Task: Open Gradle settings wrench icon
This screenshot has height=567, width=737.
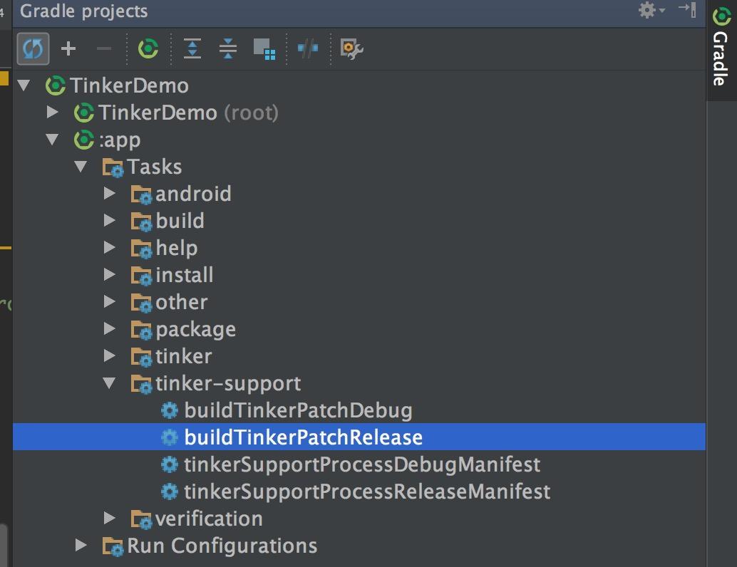Action: (351, 49)
